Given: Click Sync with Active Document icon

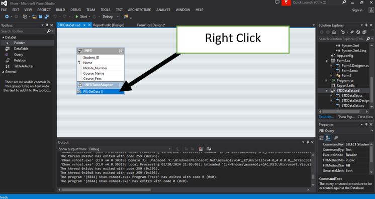Looking at the screenshot, I should [352, 32].
